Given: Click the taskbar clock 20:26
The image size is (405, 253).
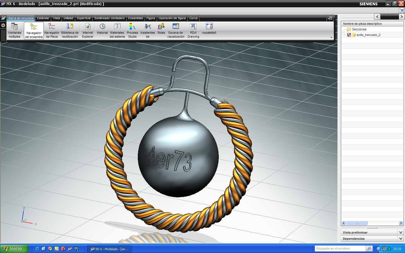Looking at the screenshot, I should (397, 249).
